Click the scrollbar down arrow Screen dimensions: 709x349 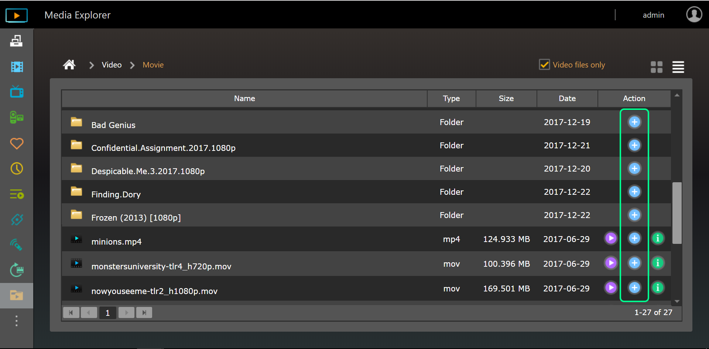point(677,301)
